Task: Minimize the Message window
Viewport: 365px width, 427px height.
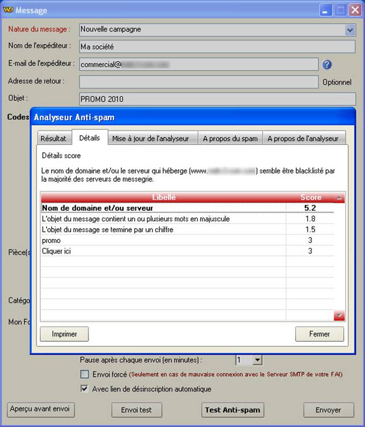Action: point(325,10)
